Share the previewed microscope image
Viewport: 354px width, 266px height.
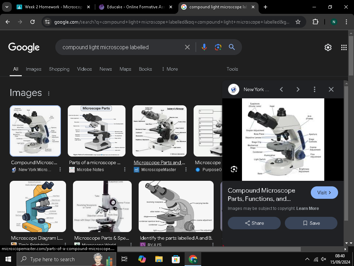click(254, 223)
